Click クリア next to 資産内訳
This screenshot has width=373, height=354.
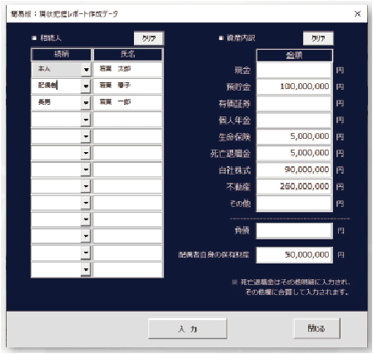(x=318, y=38)
